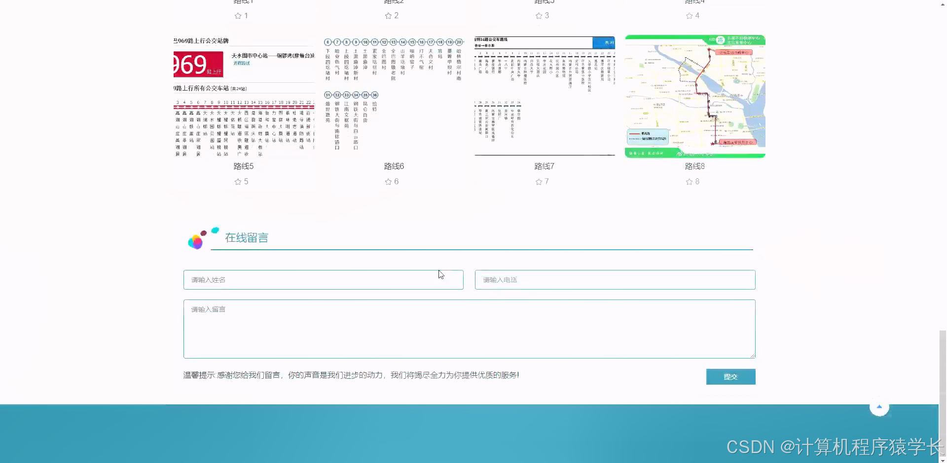Open the 路线5 route details
Screen dimensions: 947x463
pyautogui.click(x=243, y=166)
